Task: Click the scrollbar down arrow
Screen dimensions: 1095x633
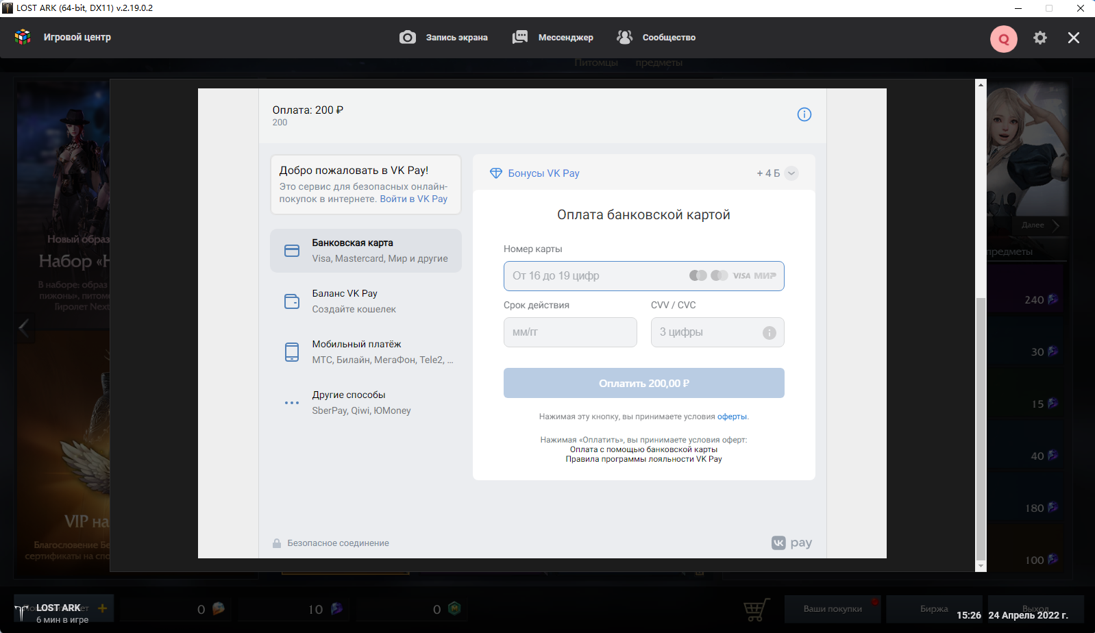Action: 981,566
